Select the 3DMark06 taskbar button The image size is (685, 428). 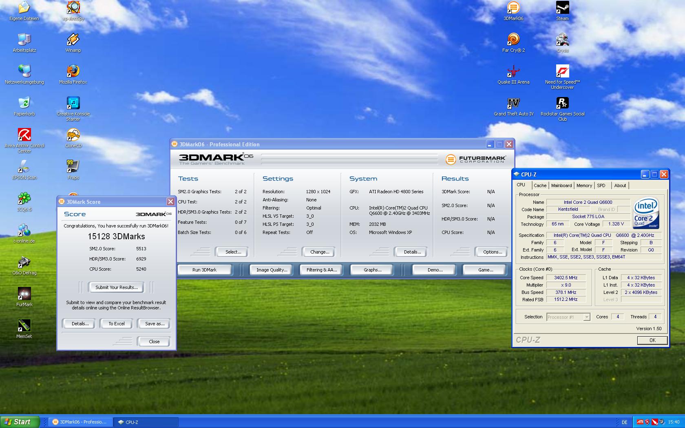point(80,422)
